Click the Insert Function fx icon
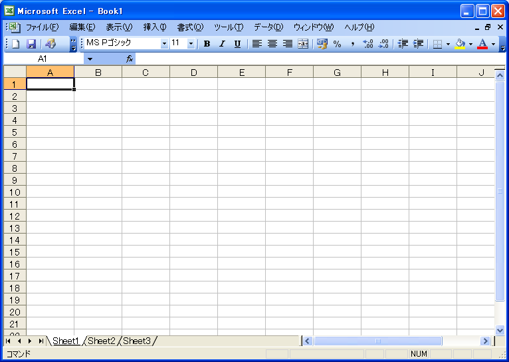The image size is (509, 362). click(130, 59)
